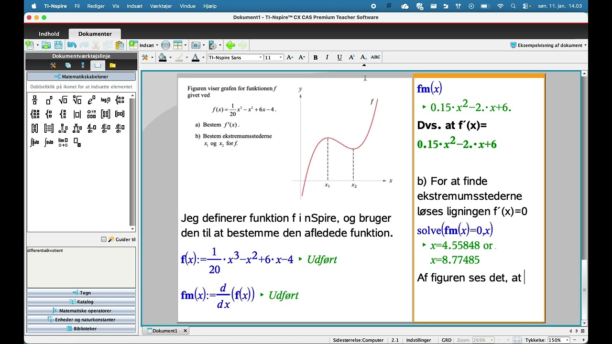
Task: Select the limit template
Action: click(63, 142)
